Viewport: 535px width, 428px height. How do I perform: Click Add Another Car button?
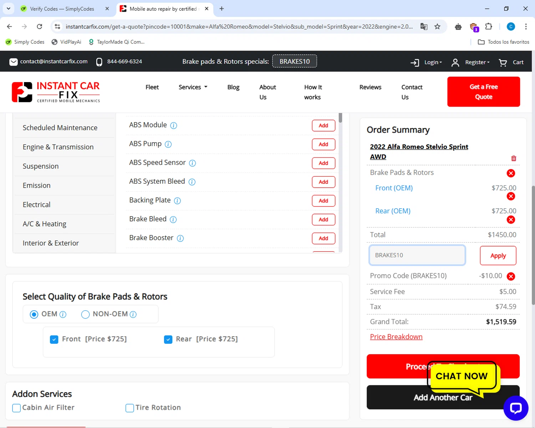pyautogui.click(x=443, y=398)
